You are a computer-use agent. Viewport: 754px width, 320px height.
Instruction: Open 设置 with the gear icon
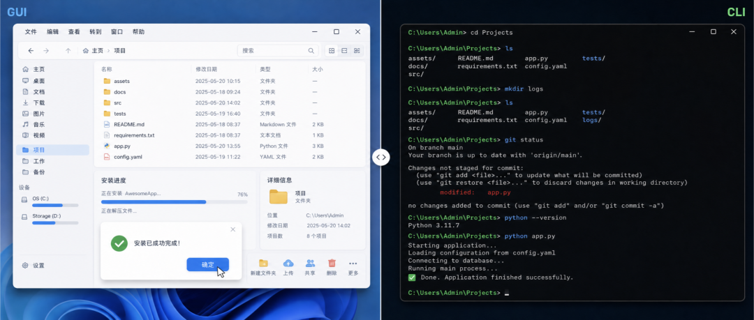tap(34, 265)
